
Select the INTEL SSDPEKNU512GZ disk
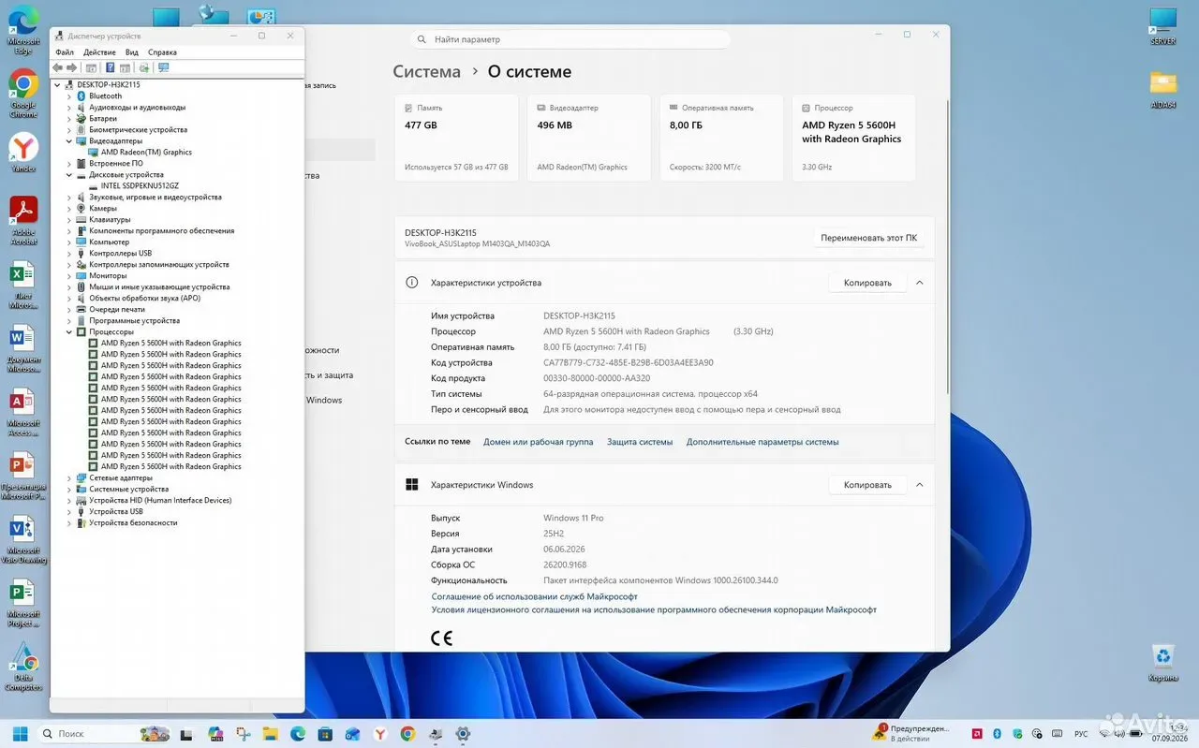coord(140,185)
